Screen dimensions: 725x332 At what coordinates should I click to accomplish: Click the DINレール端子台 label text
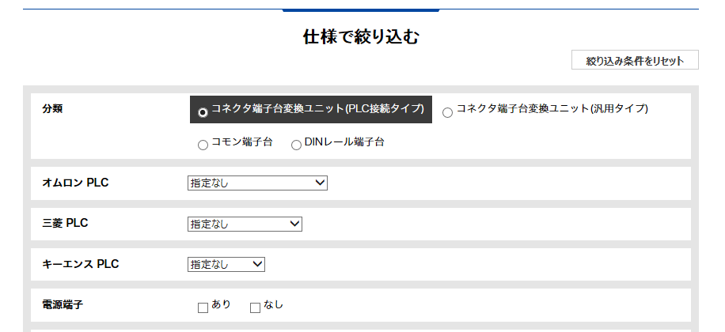(x=344, y=141)
